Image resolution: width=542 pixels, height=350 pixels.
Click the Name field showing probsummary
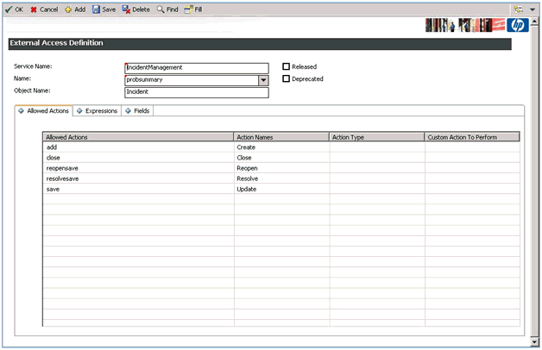(192, 80)
